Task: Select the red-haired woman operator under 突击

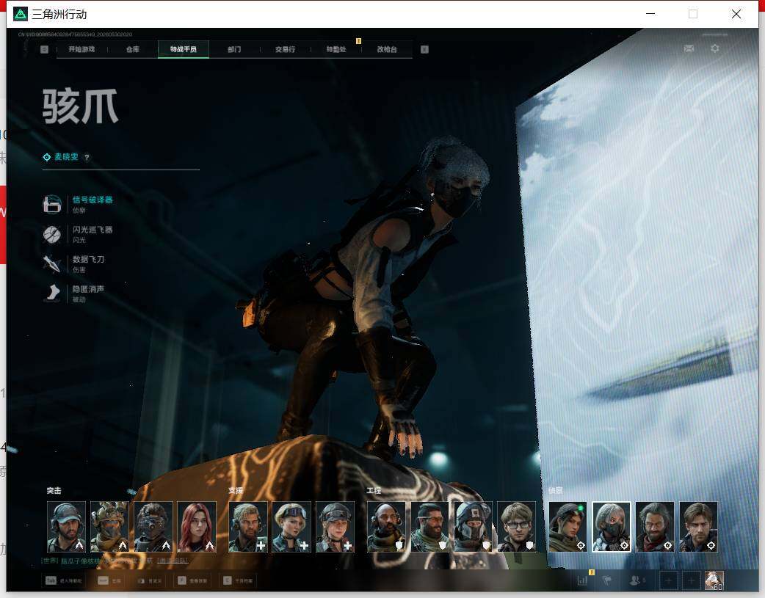Action: 197,527
